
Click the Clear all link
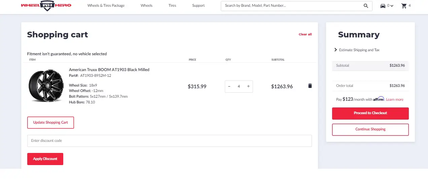tap(305, 34)
